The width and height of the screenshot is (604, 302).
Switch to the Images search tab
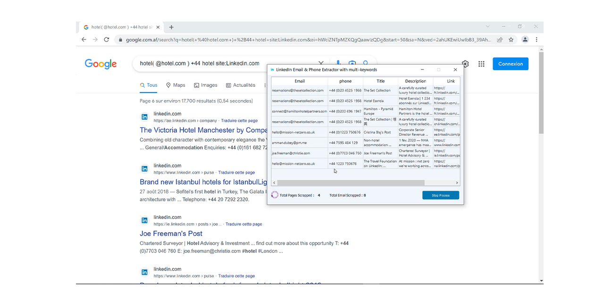click(x=206, y=85)
